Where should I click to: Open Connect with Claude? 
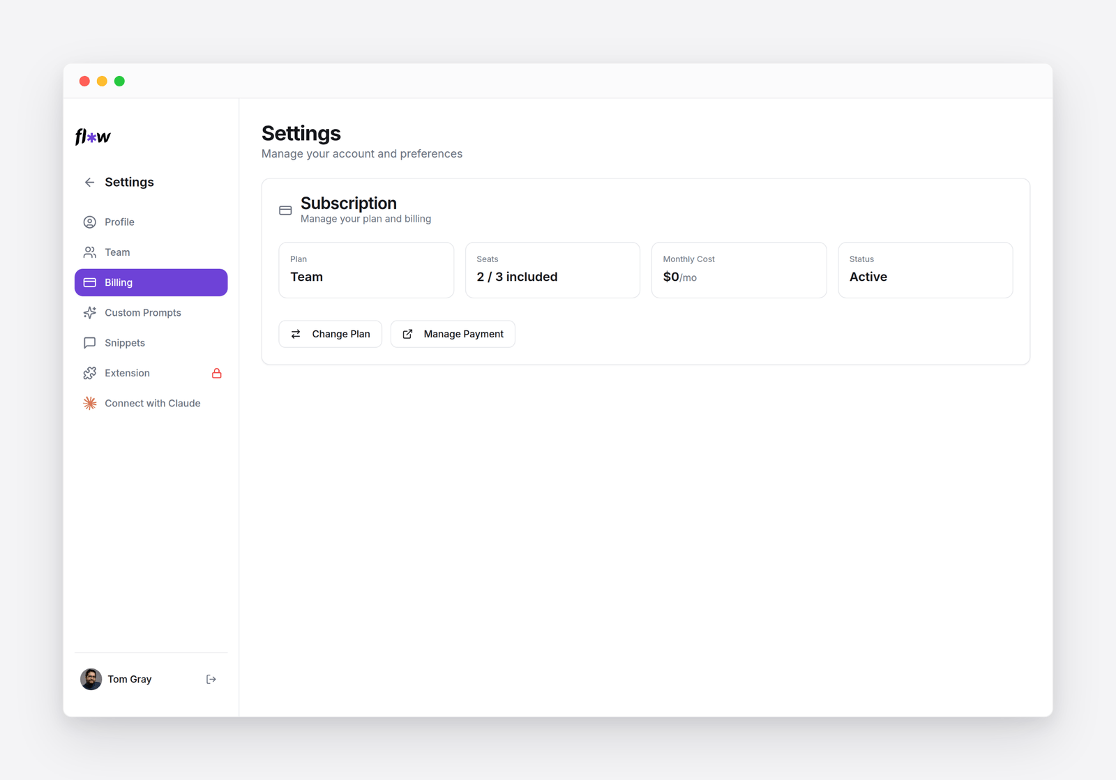click(x=151, y=403)
